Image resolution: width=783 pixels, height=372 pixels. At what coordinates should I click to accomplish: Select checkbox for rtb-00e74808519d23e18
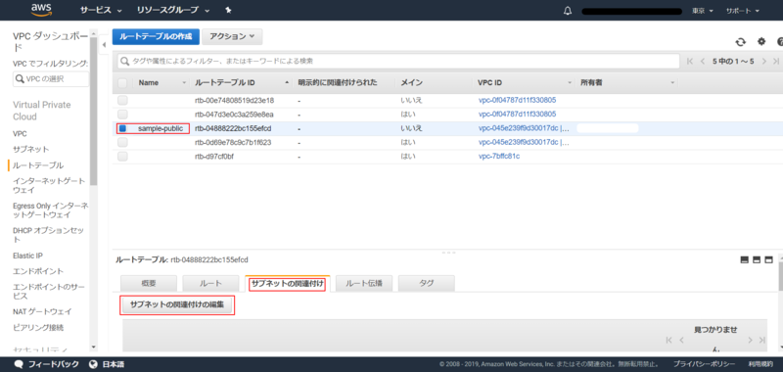122,101
